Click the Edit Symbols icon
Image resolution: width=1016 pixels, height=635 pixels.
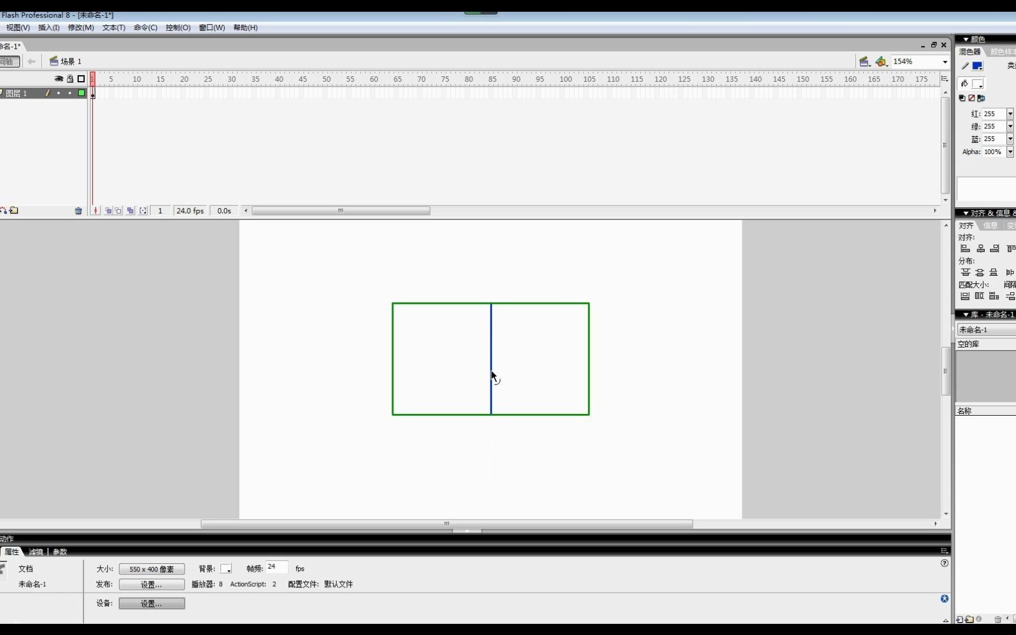click(881, 62)
